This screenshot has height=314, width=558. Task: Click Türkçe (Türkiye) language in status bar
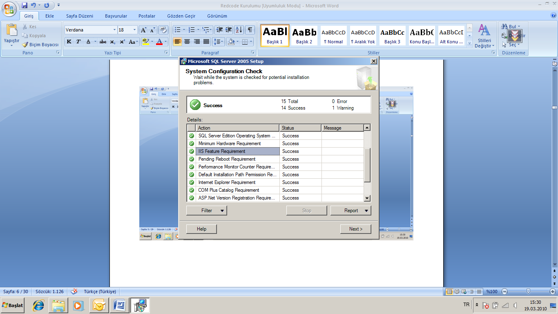(x=100, y=292)
